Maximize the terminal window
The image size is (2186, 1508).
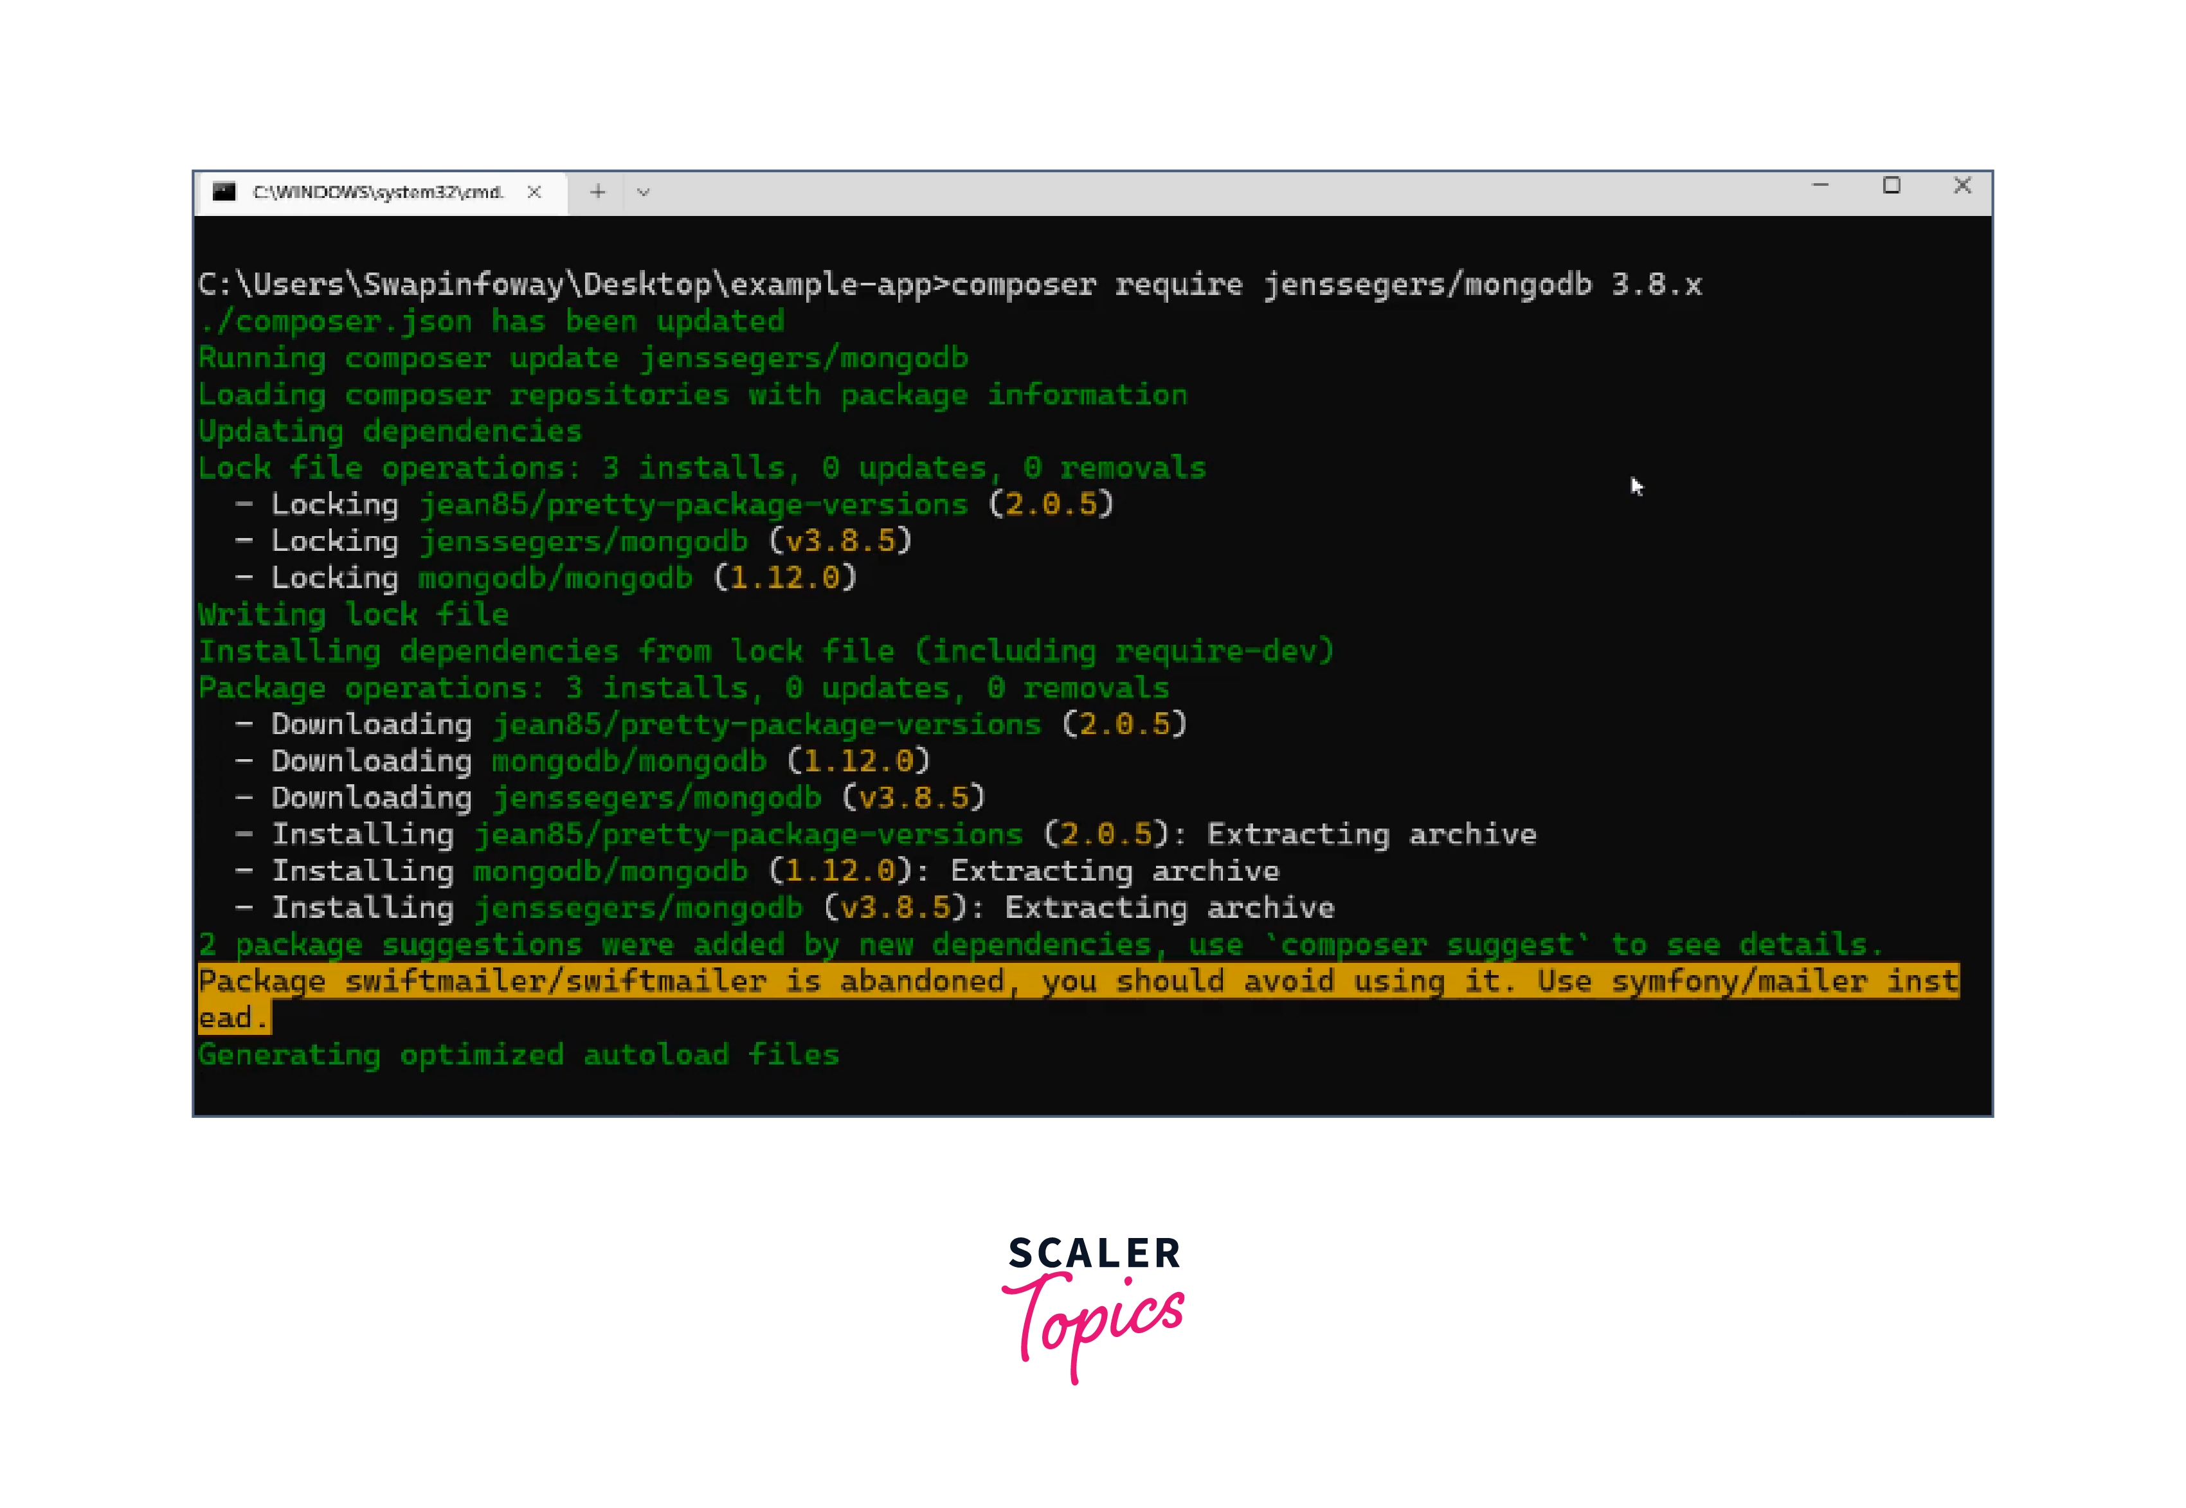point(1891,185)
